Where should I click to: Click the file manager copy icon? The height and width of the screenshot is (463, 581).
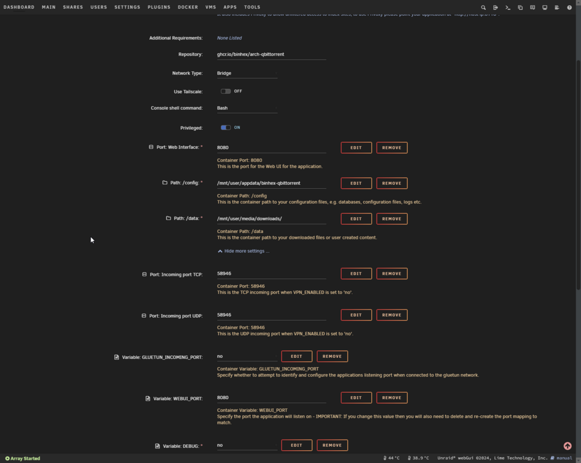click(x=520, y=8)
